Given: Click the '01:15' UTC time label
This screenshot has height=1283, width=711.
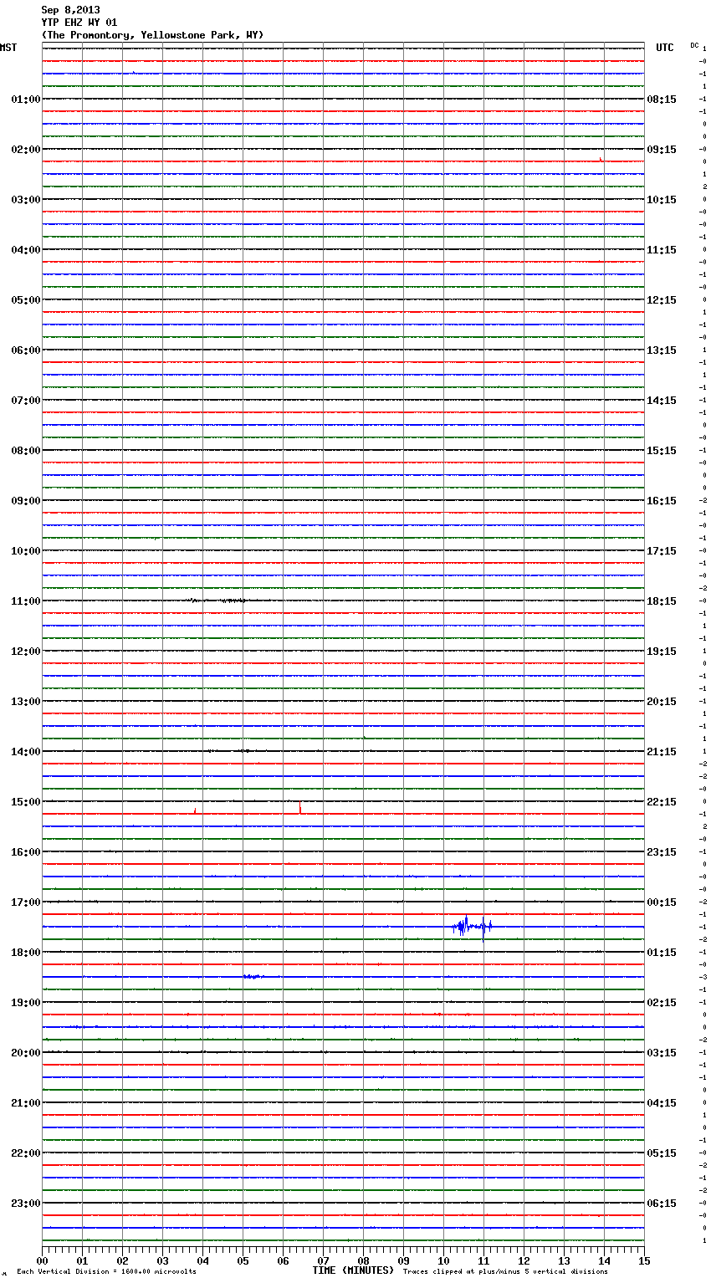Looking at the screenshot, I should tap(662, 953).
